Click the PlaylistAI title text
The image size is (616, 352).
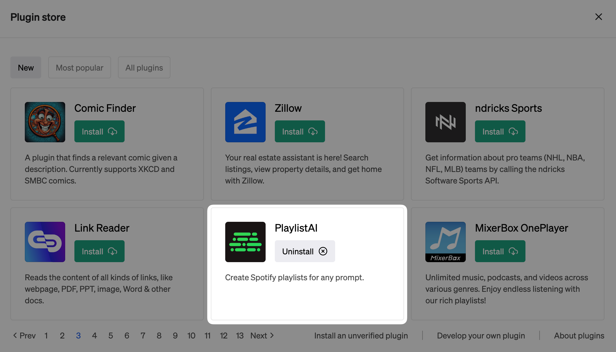296,228
